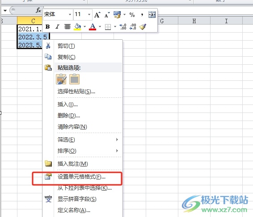Image resolution: width=253 pixels, height=217 pixels.
Task: Increase font size with large A
Action: (x=97, y=15)
